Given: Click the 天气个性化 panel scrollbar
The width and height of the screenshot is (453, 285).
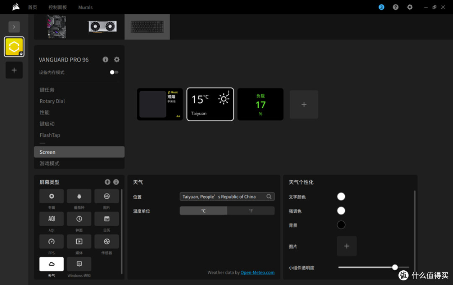Looking at the screenshot, I should click(414, 231).
